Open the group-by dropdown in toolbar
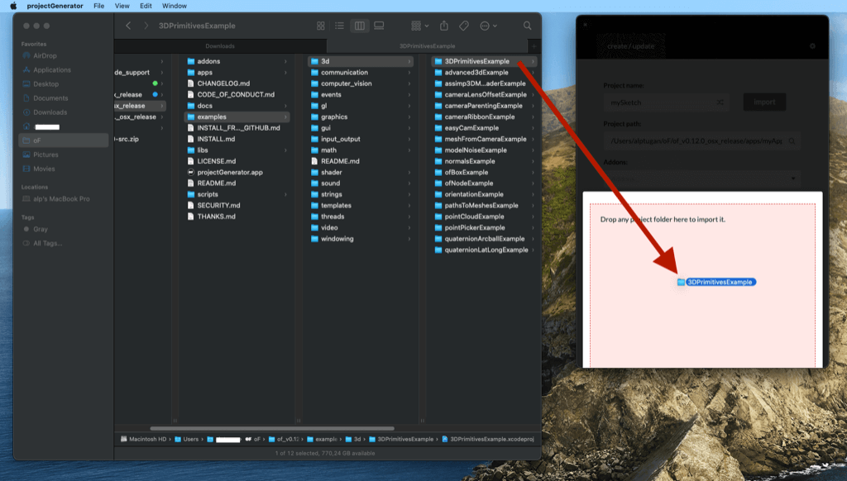847x481 pixels. (419, 26)
